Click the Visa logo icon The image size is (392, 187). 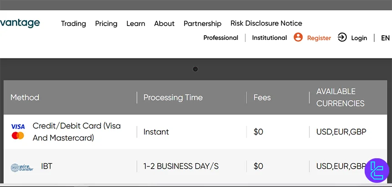(x=18, y=126)
